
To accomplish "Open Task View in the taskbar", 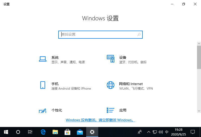I will [30, 132].
